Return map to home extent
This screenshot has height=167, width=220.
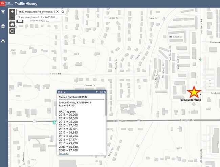[x=12, y=24]
